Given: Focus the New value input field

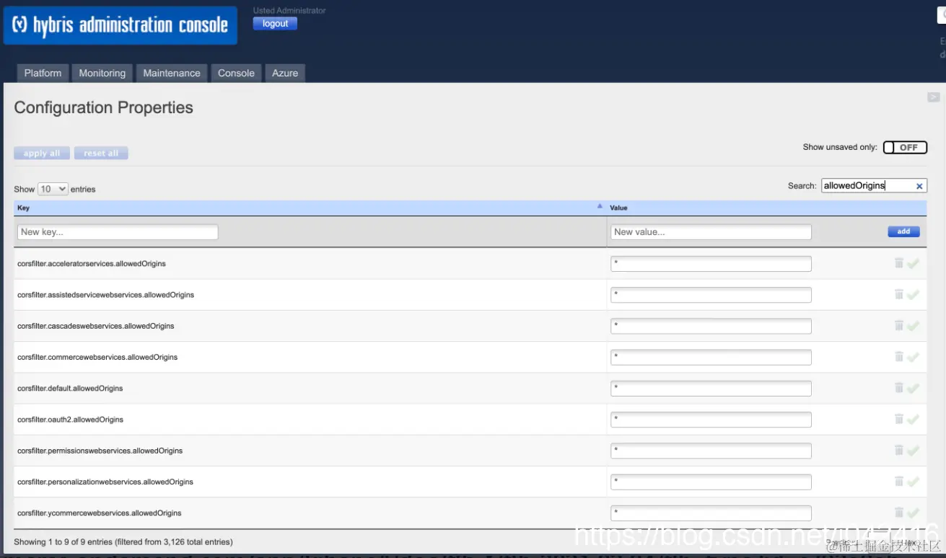Looking at the screenshot, I should point(711,232).
